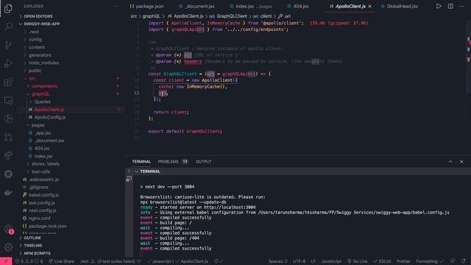Expand the components folder

[x=71, y=86]
